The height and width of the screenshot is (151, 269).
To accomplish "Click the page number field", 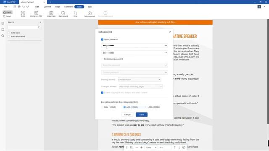I will click(x=165, y=147).
